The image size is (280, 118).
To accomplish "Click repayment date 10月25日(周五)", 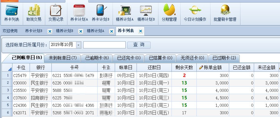I will pyautogui.click(x=154, y=113).
